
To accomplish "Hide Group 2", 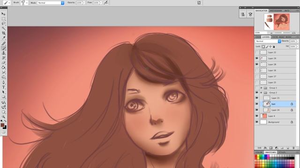I will click(x=257, y=92).
